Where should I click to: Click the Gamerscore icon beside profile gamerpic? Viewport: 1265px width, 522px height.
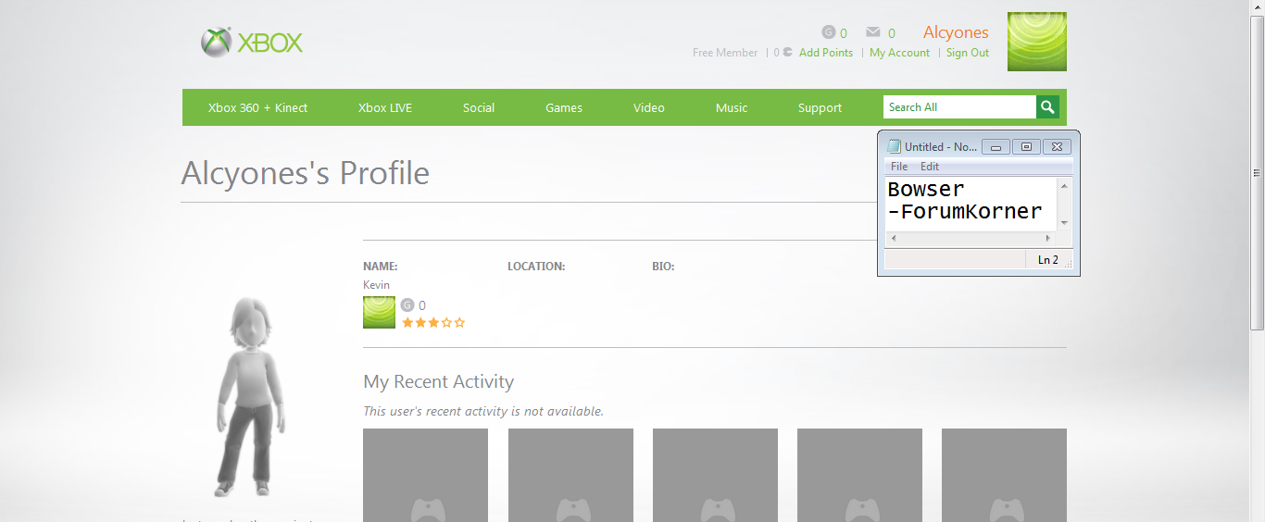coord(407,304)
